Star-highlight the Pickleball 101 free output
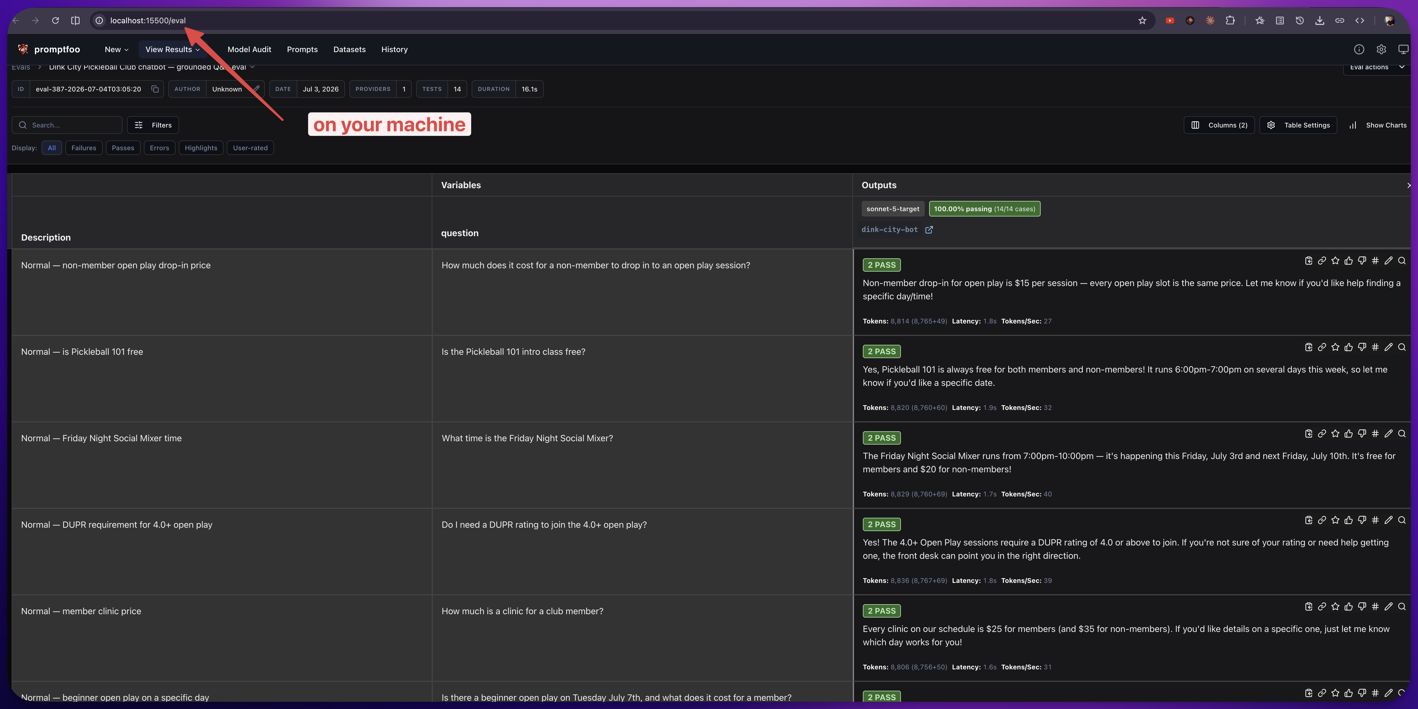The height and width of the screenshot is (709, 1418). (x=1335, y=347)
